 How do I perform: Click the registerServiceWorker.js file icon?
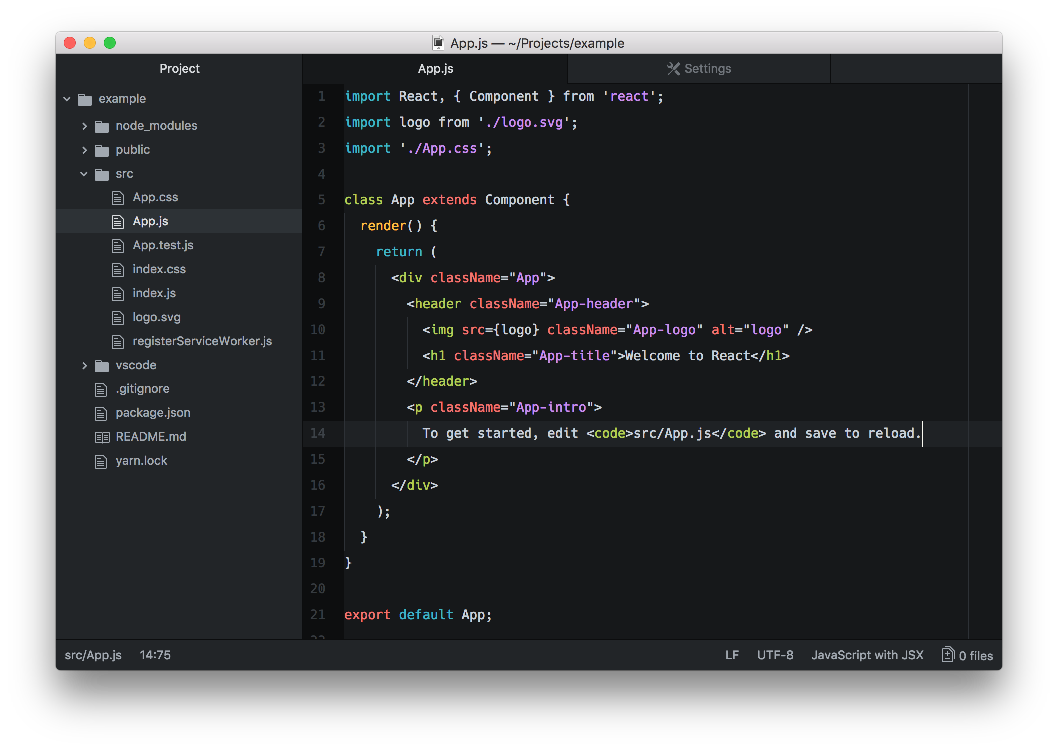pos(118,342)
